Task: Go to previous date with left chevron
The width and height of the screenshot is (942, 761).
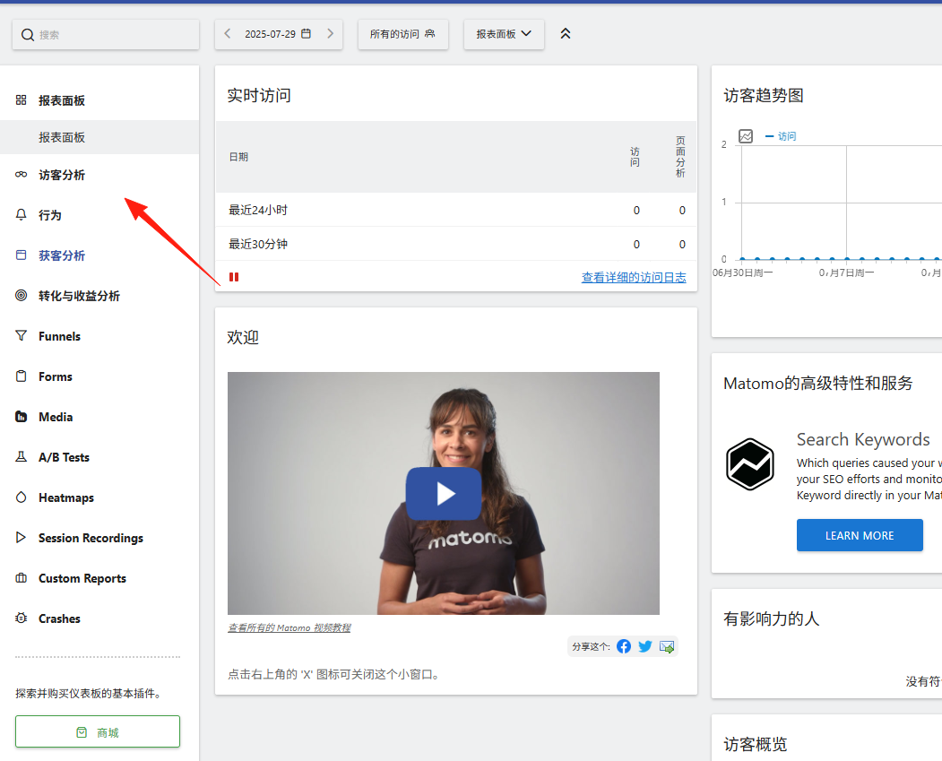Action: point(227,34)
